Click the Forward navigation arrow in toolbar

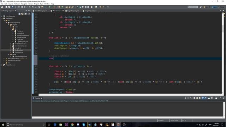(x=107, y=7)
